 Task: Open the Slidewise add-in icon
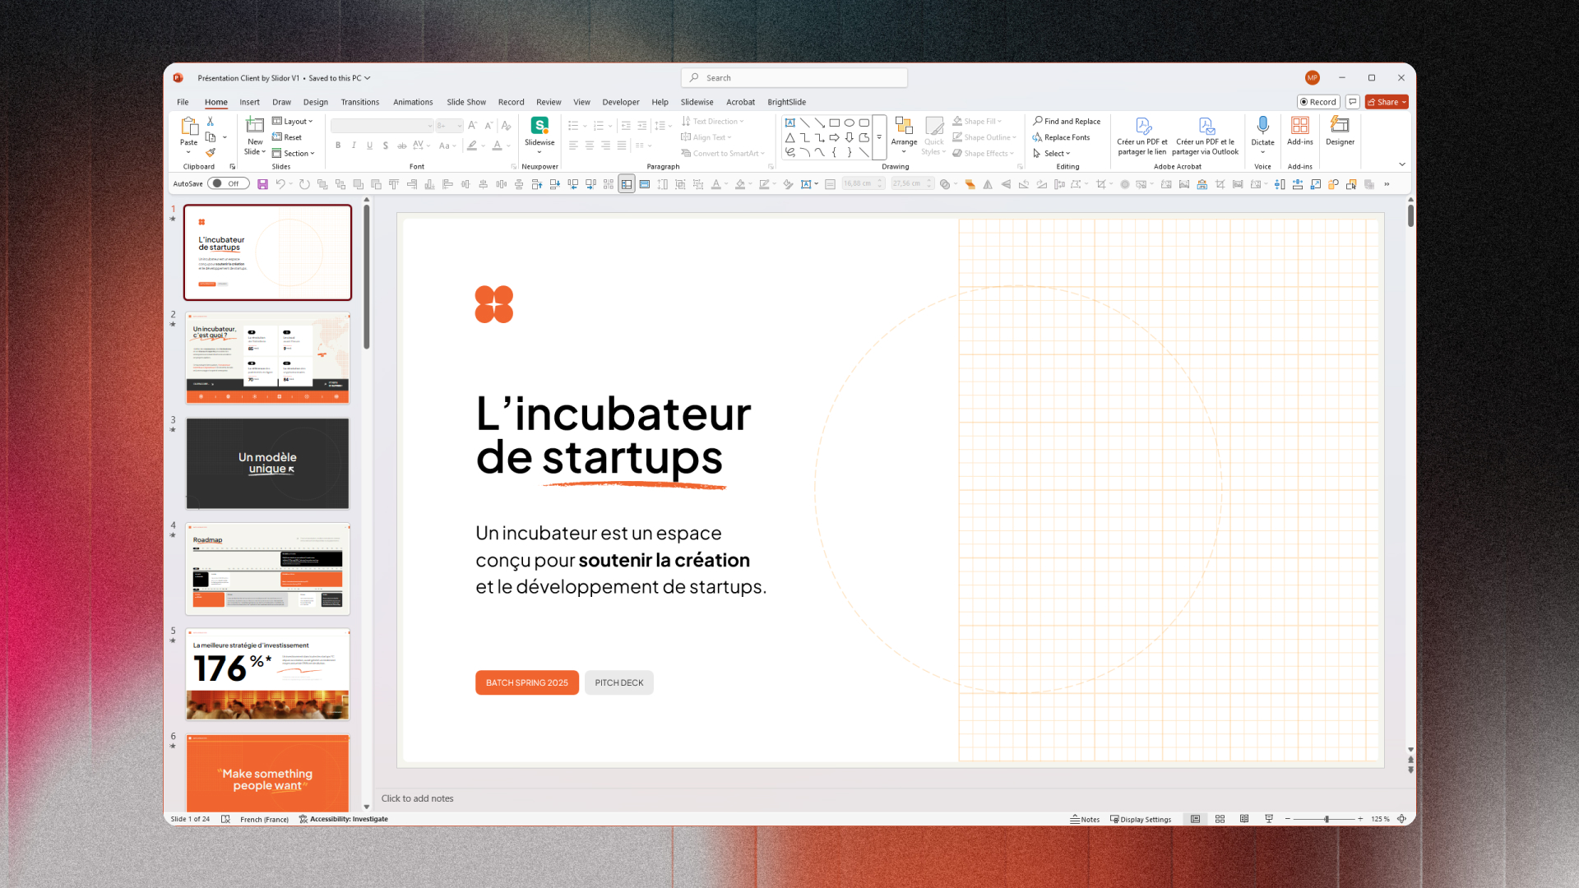(x=539, y=126)
